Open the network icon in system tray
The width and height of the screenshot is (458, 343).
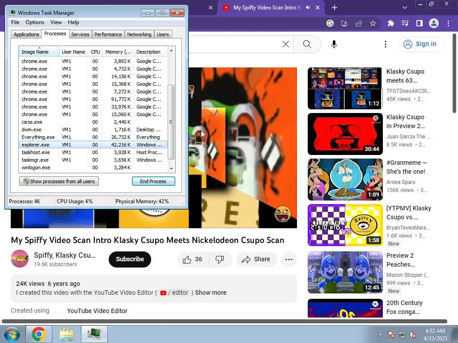[x=402, y=335]
